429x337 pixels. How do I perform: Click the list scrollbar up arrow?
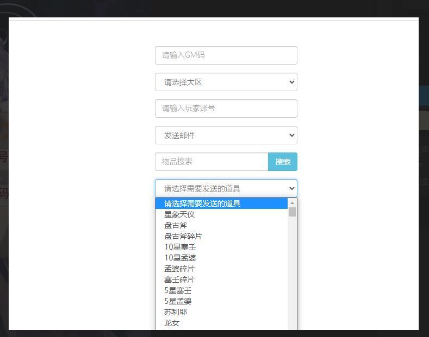tap(292, 203)
